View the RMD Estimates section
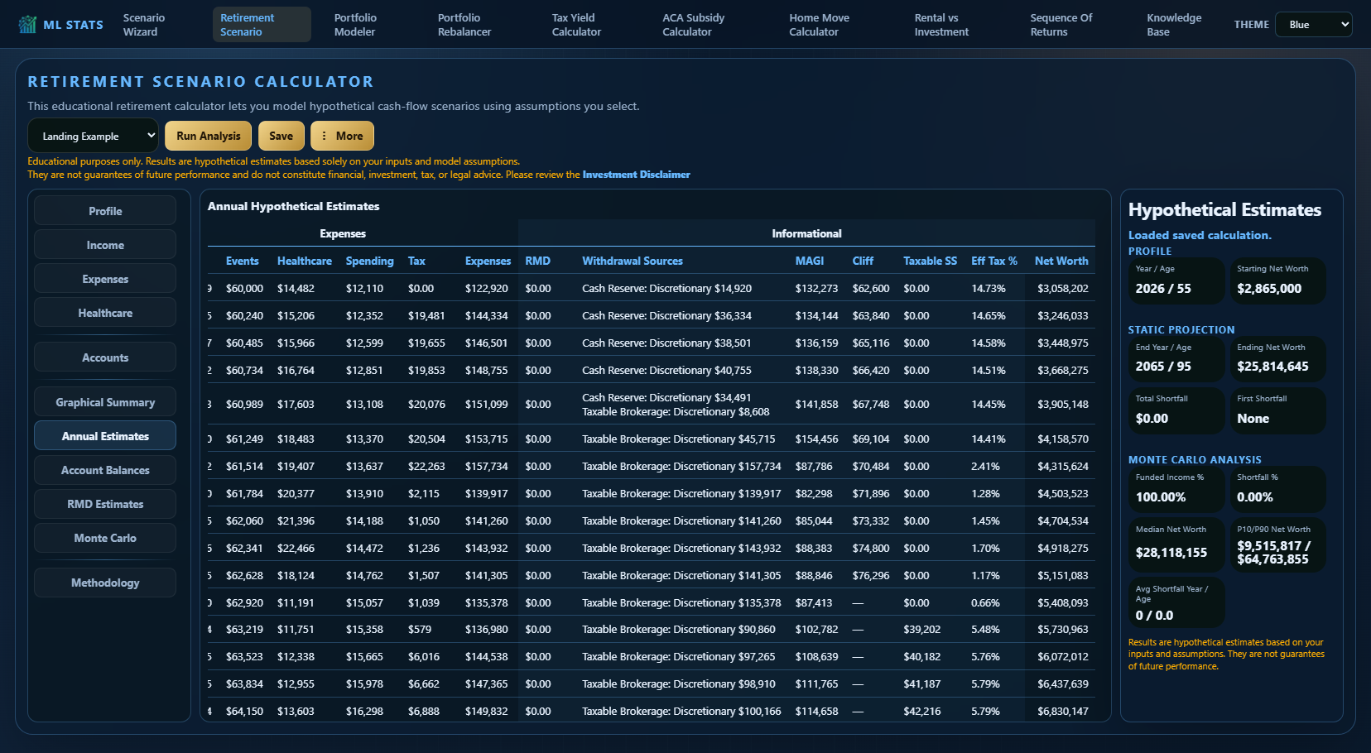Viewport: 1371px width, 753px height. [105, 504]
